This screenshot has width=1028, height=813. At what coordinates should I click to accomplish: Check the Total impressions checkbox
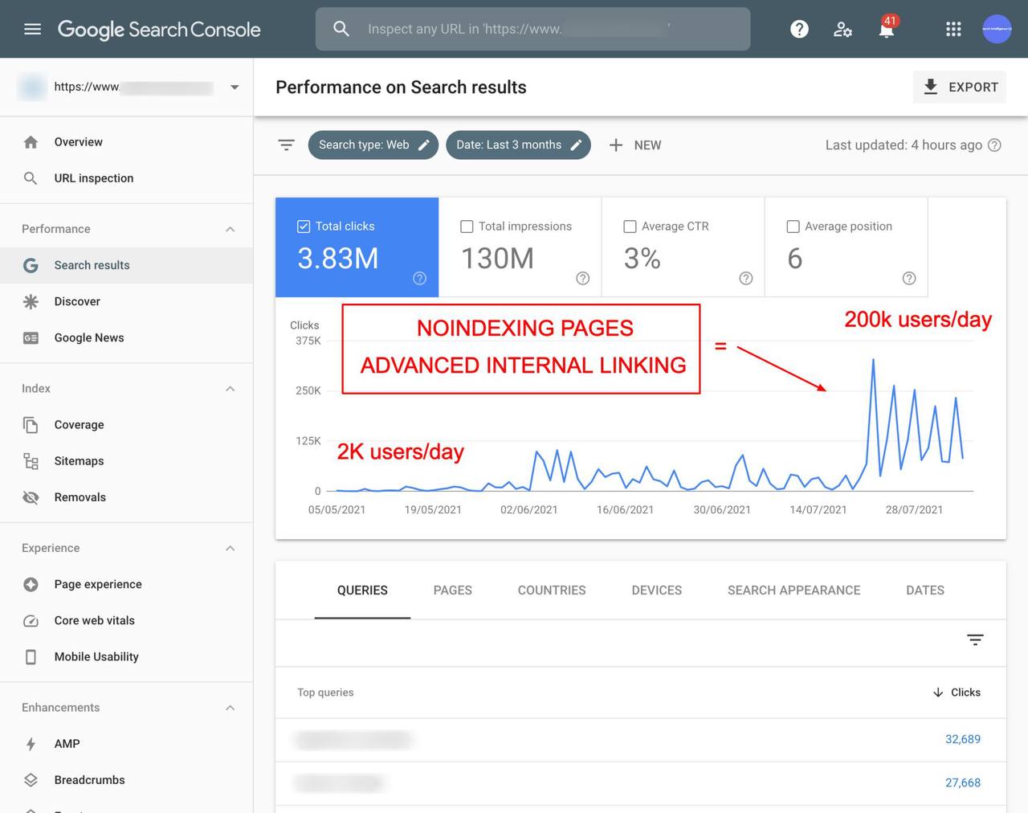pos(467,227)
